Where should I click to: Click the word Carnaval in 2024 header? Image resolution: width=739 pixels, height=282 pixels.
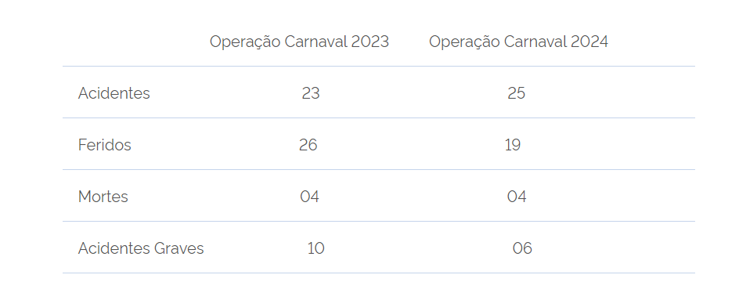point(535,42)
